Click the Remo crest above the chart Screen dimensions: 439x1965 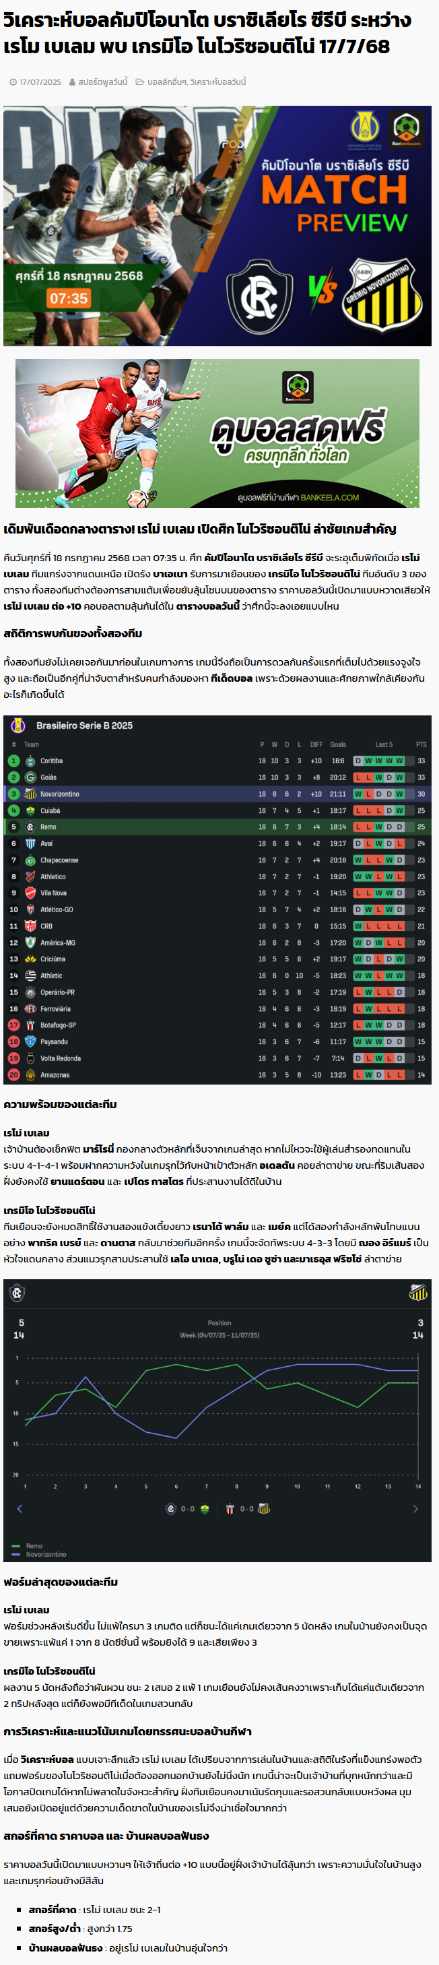pos(18,1293)
